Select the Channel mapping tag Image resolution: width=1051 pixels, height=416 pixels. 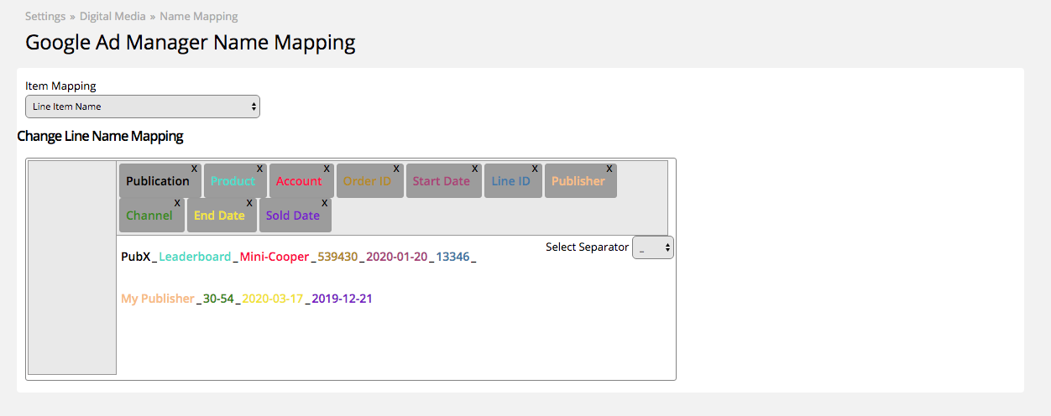tap(151, 216)
